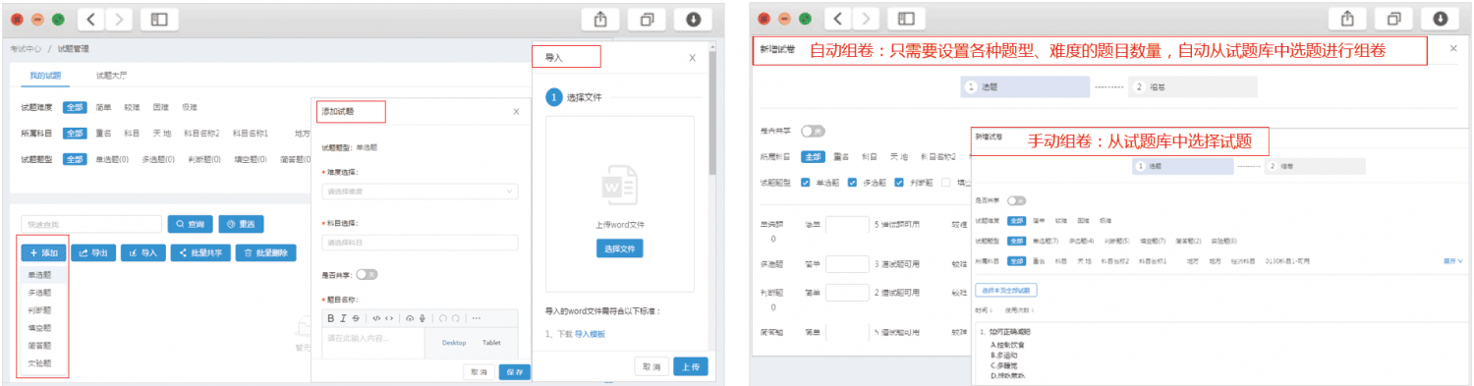Toggle 是否共享 in the auto-compose 新增试卷 page
This screenshot has width=1474, height=386.
(x=813, y=131)
